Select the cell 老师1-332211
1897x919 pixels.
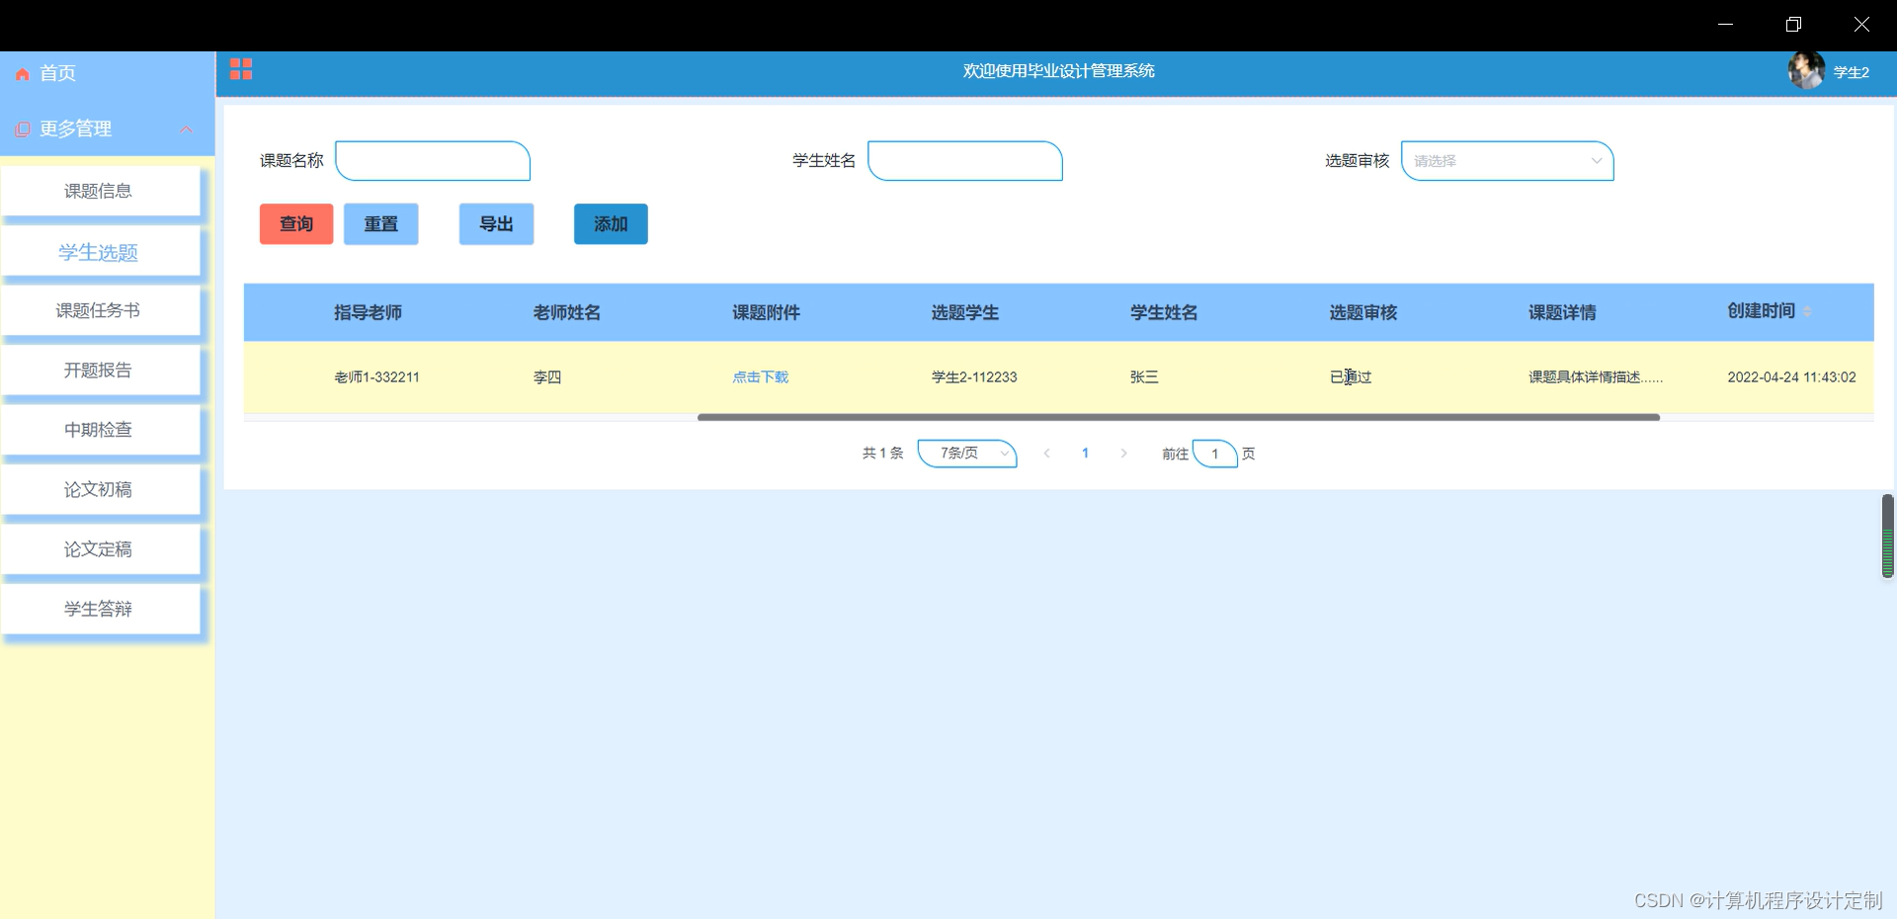tap(376, 376)
